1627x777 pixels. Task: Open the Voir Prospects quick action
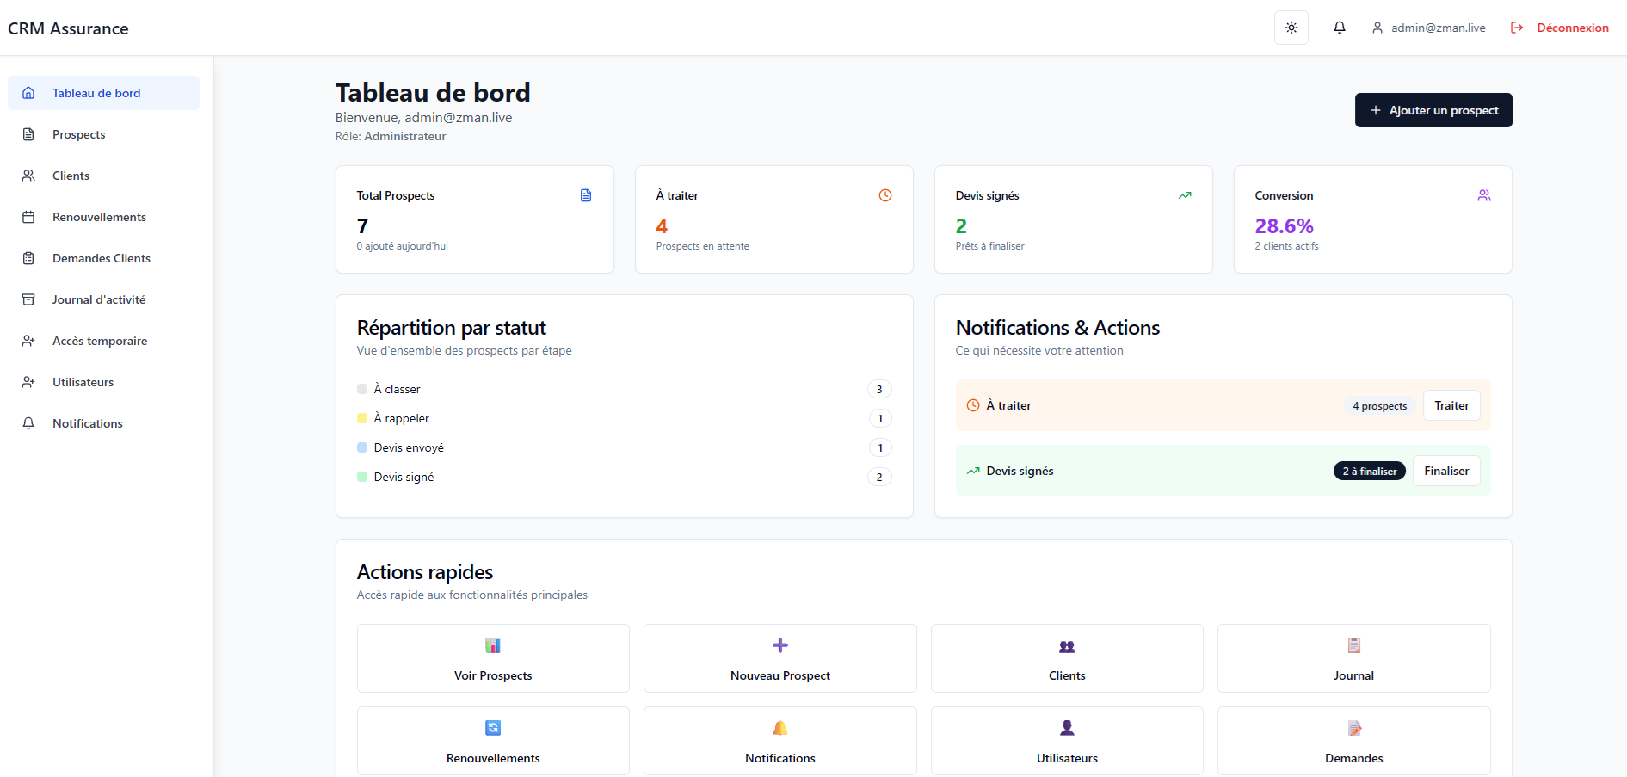[493, 658]
